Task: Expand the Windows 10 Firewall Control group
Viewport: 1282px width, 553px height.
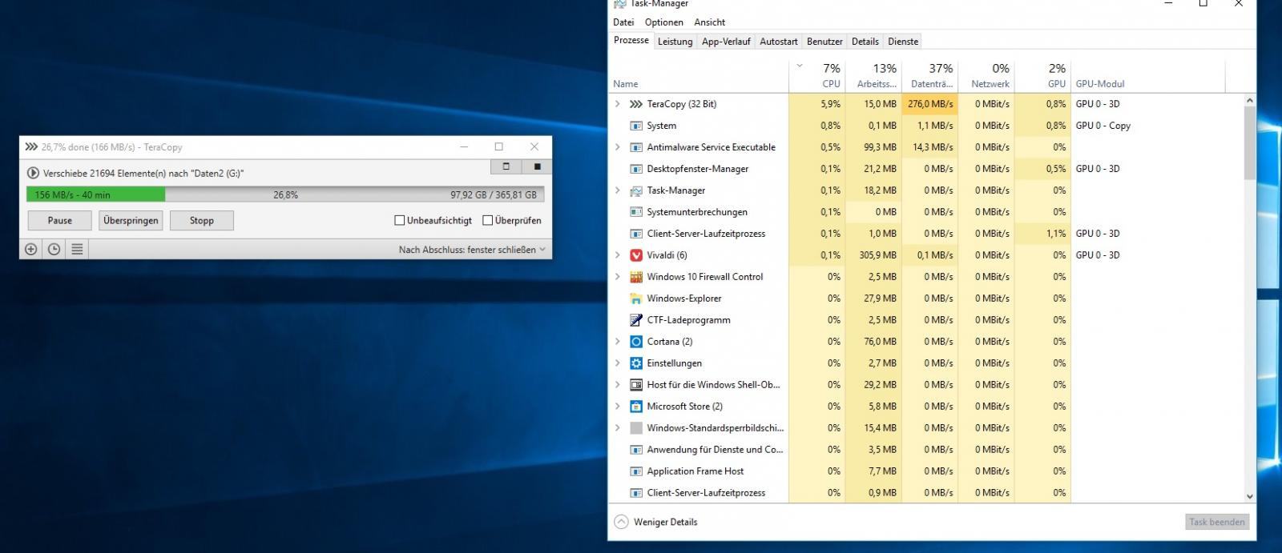Action: pos(617,277)
